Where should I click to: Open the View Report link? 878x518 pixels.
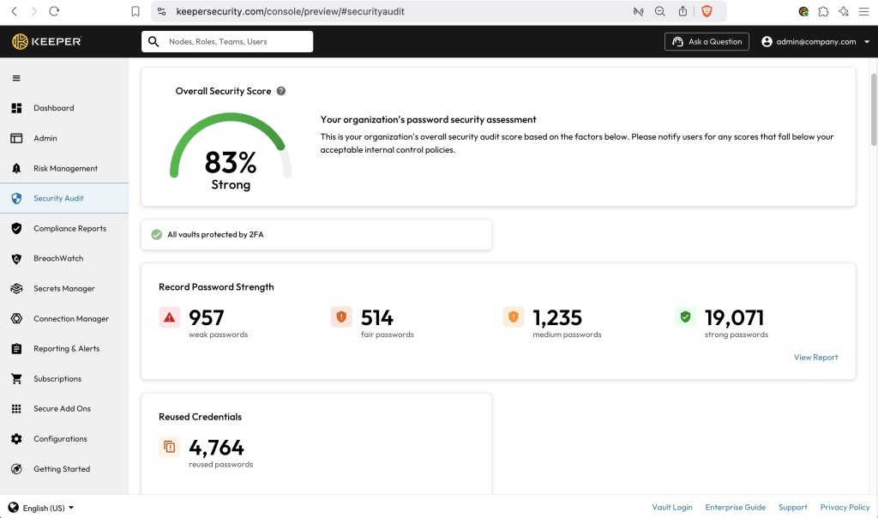(x=815, y=358)
